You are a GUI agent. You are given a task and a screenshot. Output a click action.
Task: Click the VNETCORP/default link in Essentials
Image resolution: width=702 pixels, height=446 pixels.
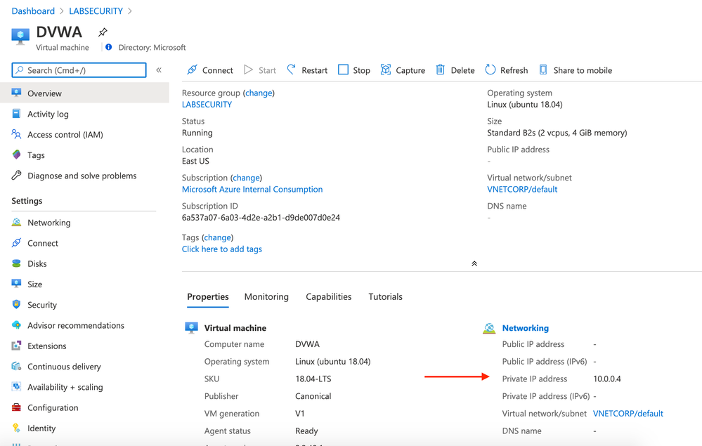522,189
